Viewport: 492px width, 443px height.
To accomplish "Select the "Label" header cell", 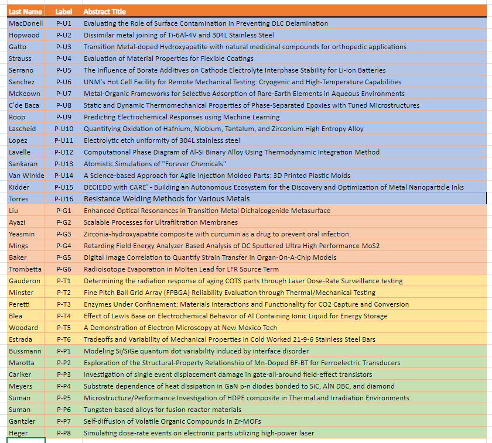I will tap(63, 12).
